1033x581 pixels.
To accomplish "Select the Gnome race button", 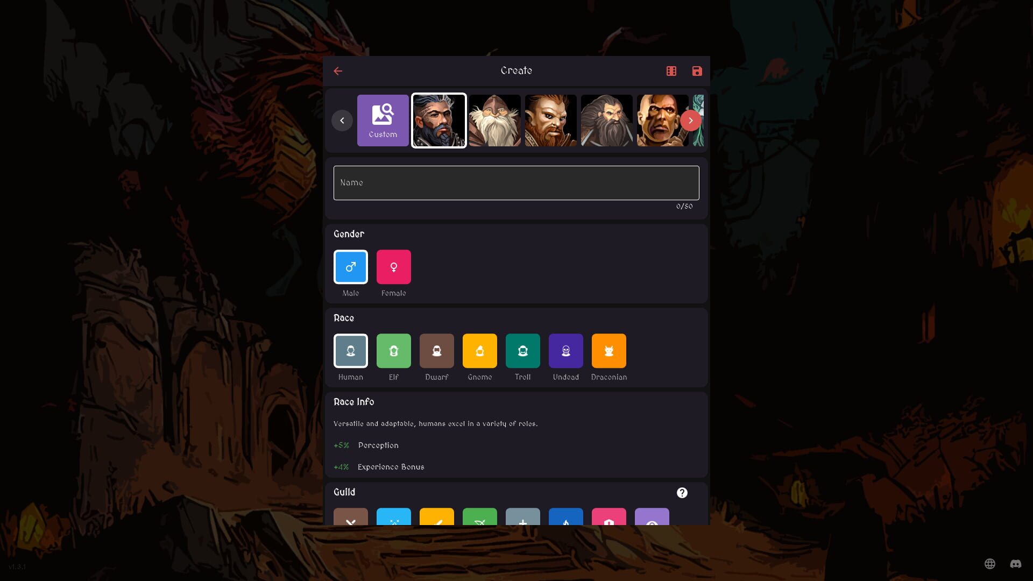I will tap(479, 350).
